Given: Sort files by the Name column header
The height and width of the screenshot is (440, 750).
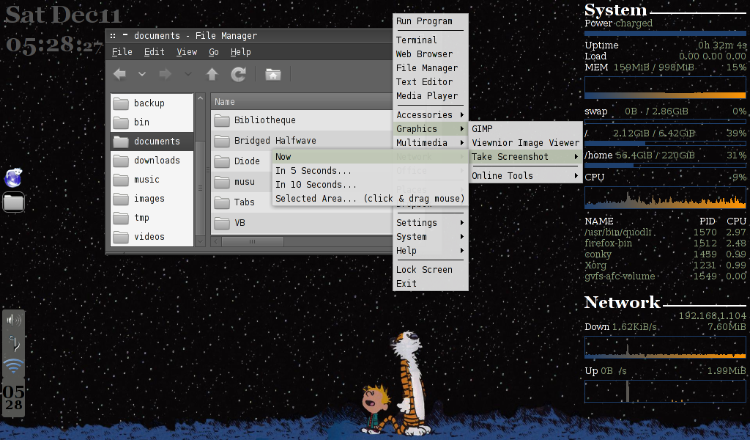Looking at the screenshot, I should (302, 101).
